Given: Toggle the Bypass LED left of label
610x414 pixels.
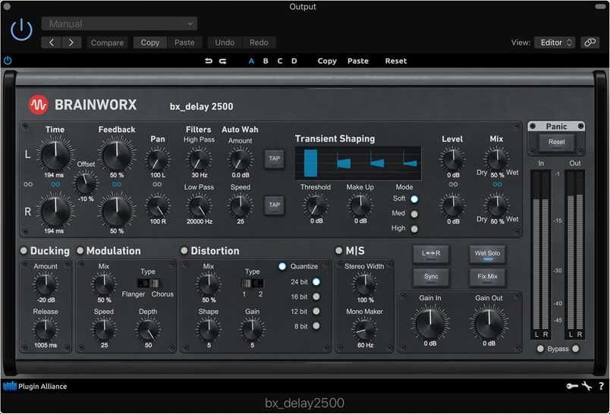Looking at the screenshot, I should tap(540, 349).
